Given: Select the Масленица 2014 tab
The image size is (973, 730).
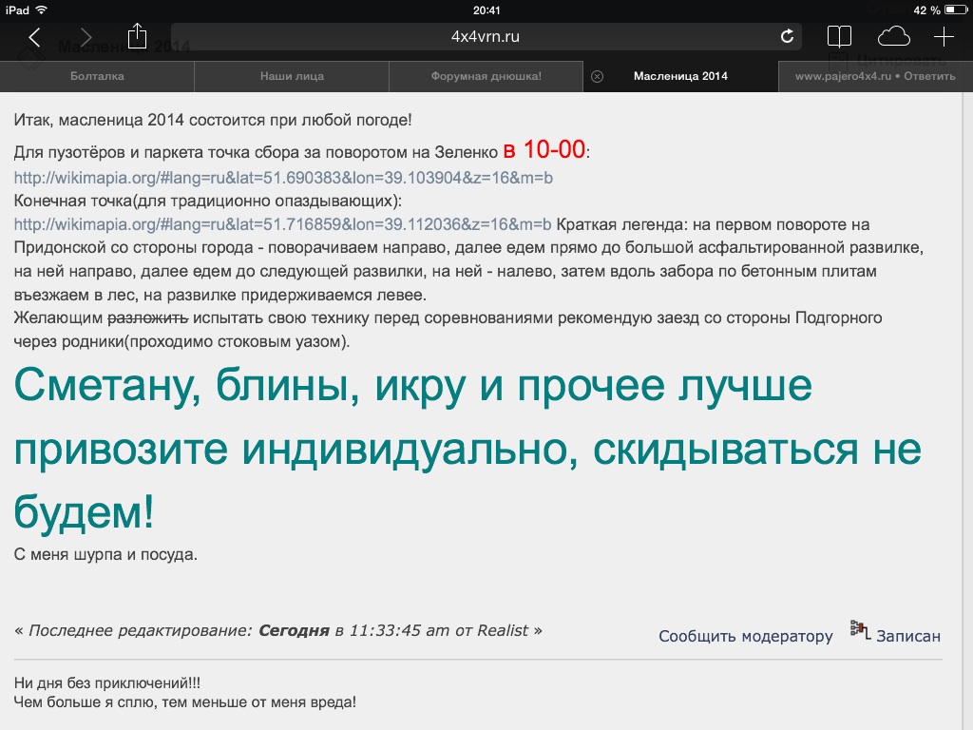Looking at the screenshot, I should [x=680, y=76].
